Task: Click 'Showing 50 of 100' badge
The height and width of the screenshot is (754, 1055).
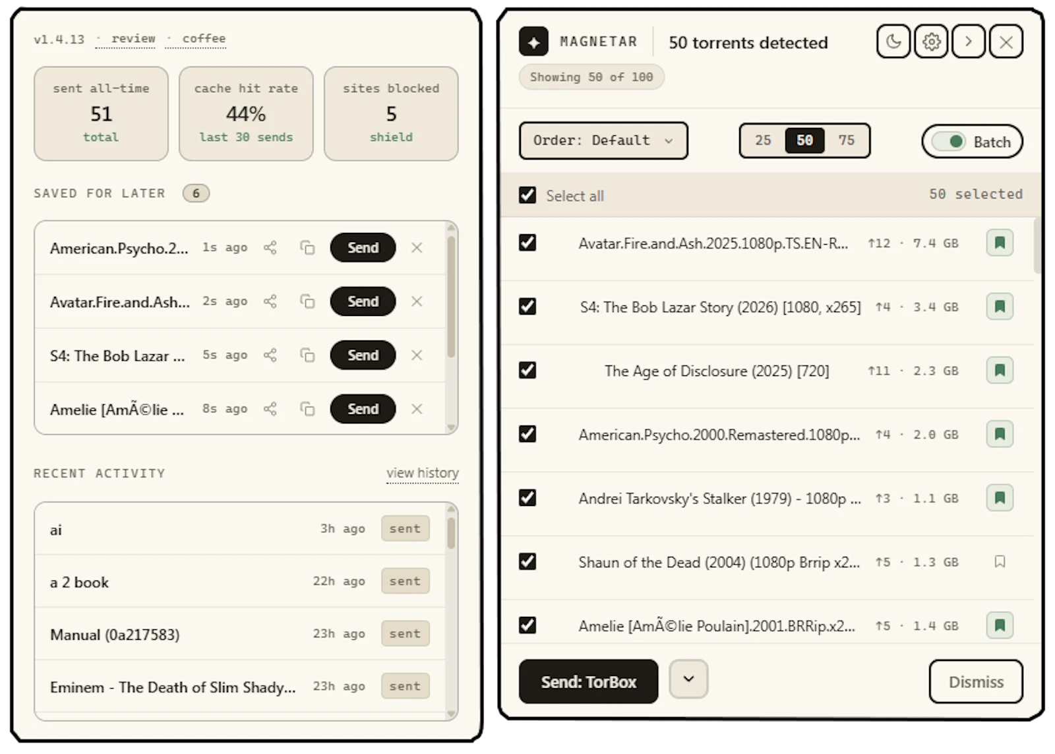Action: click(591, 77)
